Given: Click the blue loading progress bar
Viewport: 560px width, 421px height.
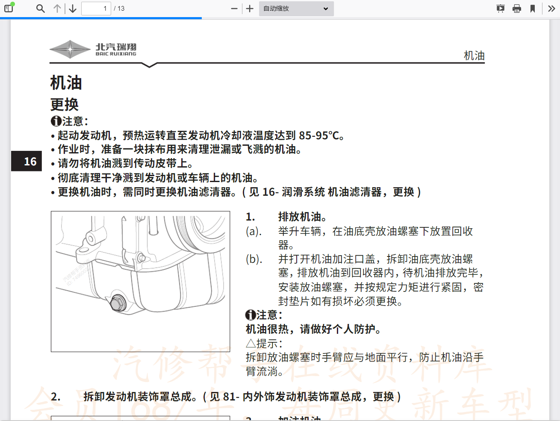Looking at the screenshot, I should [100, 18].
